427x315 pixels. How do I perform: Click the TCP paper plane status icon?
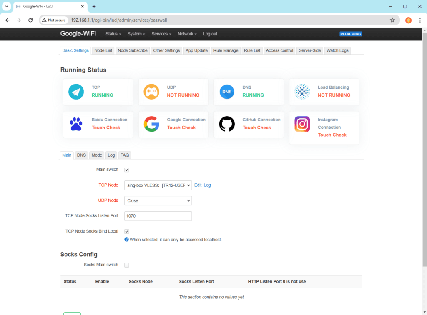(76, 92)
